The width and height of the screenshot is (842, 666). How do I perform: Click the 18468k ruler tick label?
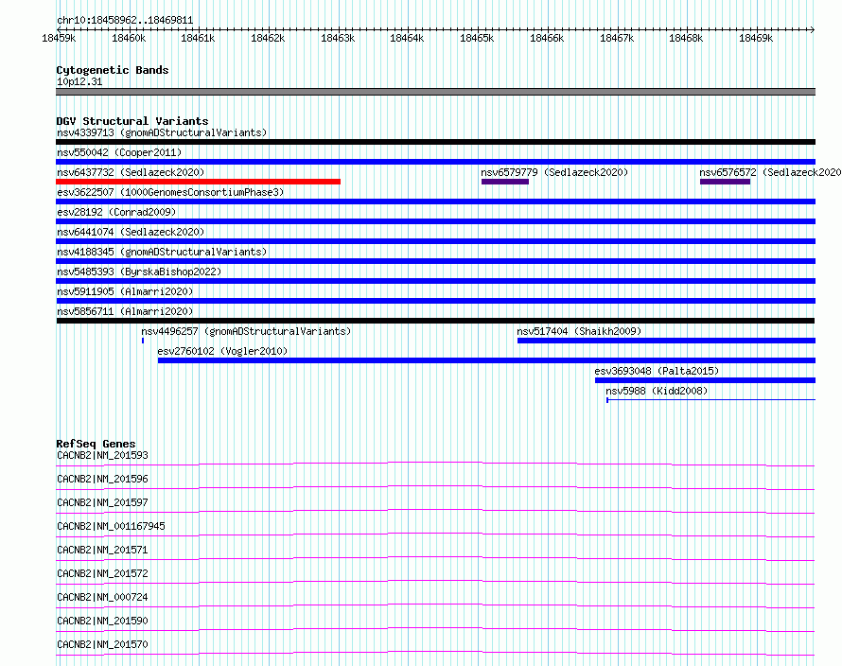click(x=686, y=38)
